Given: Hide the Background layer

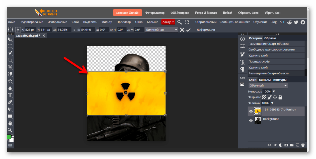Looking at the screenshot, I should tap(251, 120).
